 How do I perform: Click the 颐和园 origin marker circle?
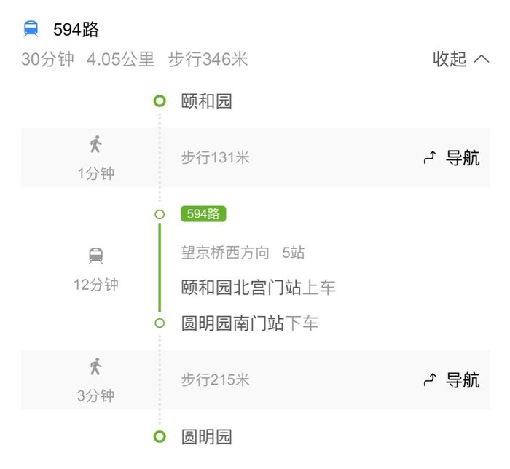160,101
